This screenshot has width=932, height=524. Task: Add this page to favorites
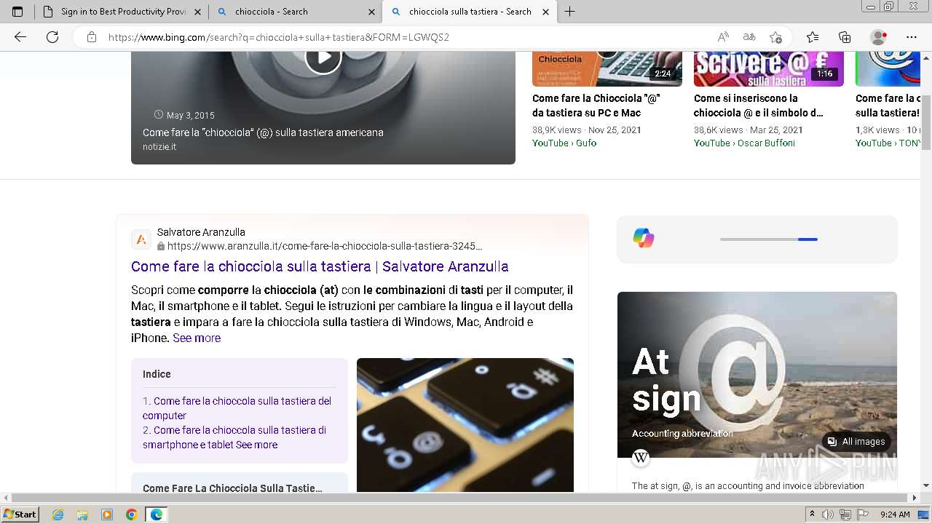[775, 37]
